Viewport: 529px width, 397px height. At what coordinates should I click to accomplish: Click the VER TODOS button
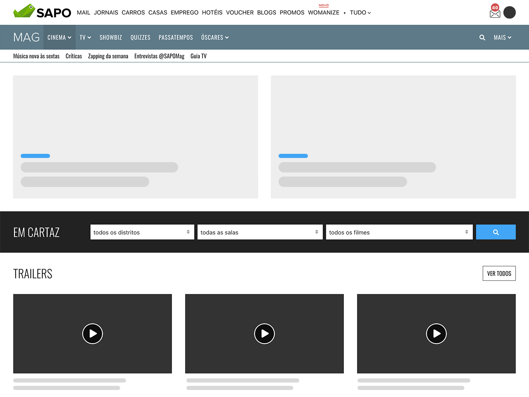point(499,273)
